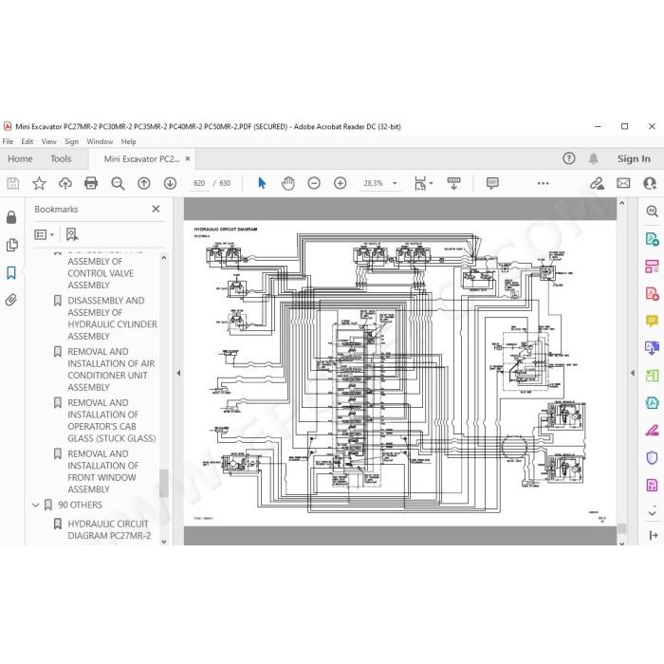Image resolution: width=664 pixels, height=664 pixels.
Task: Open HYDRAULIC CIRCUIT DIAGRAM PC27MR-2 bookmark
Action: pyautogui.click(x=109, y=529)
